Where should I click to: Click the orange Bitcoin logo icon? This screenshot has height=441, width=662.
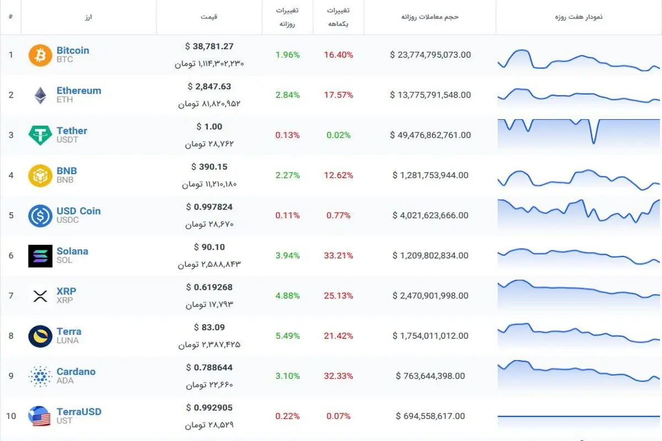pyautogui.click(x=40, y=55)
